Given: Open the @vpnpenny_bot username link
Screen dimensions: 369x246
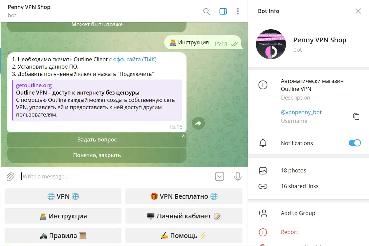Looking at the screenshot, I should [x=301, y=112].
